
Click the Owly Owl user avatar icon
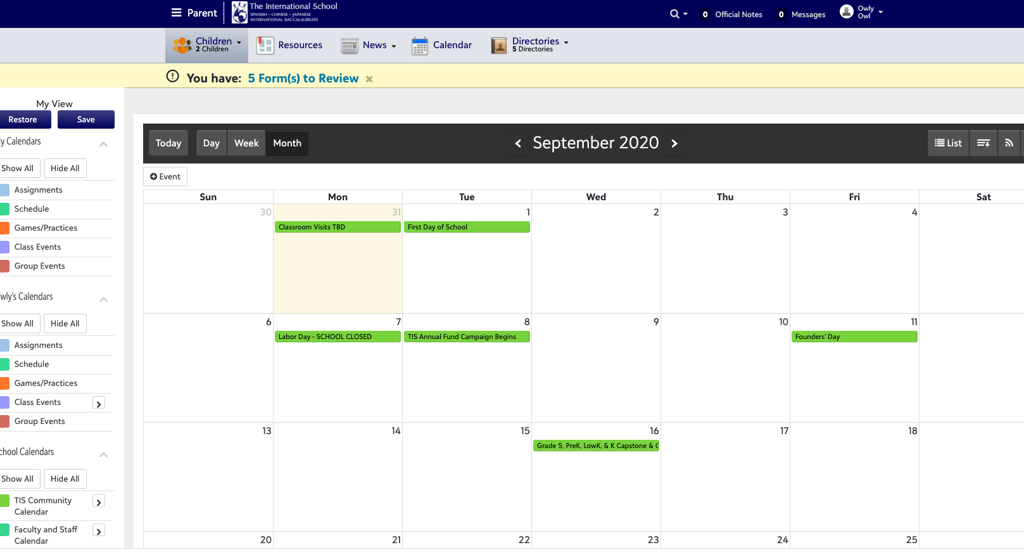(x=847, y=12)
